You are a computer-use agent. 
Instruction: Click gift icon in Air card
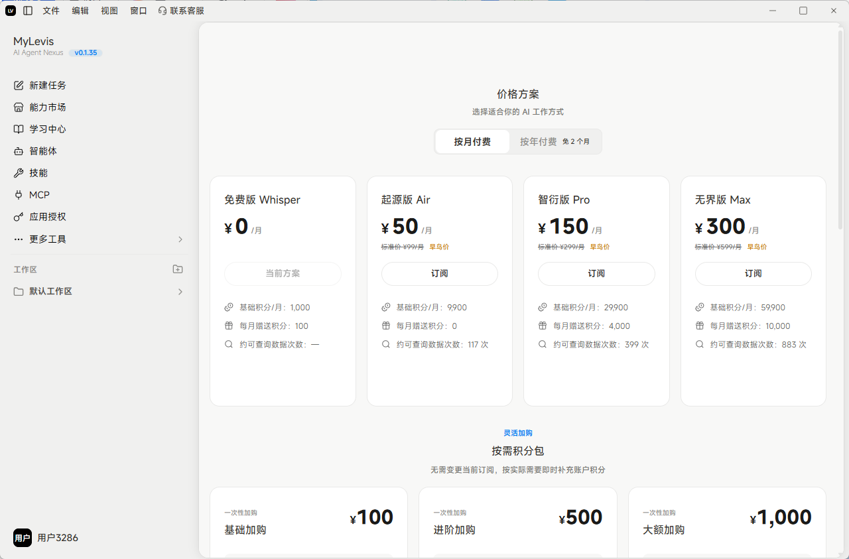point(386,326)
